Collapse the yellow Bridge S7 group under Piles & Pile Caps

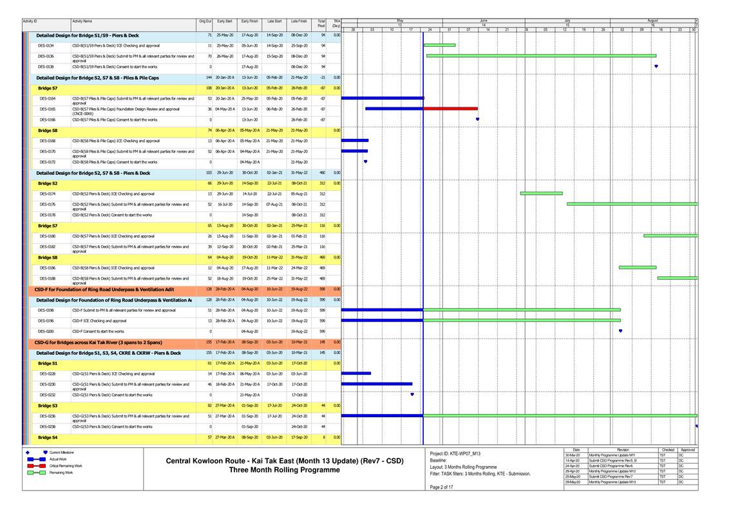[x=47, y=88]
